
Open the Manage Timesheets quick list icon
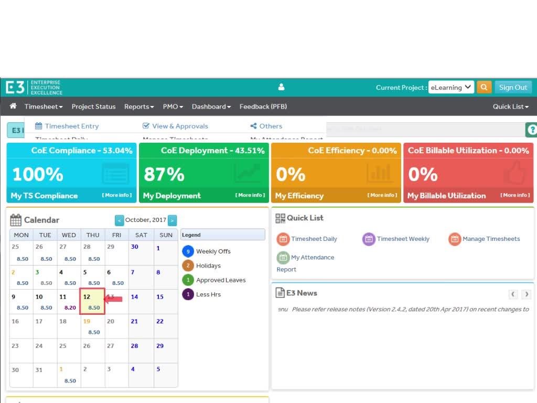(454, 239)
